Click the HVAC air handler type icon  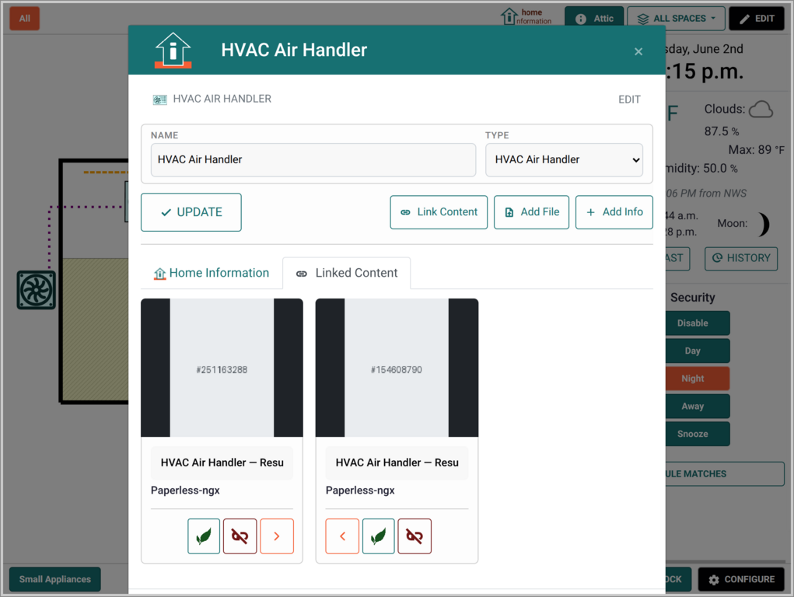[160, 99]
